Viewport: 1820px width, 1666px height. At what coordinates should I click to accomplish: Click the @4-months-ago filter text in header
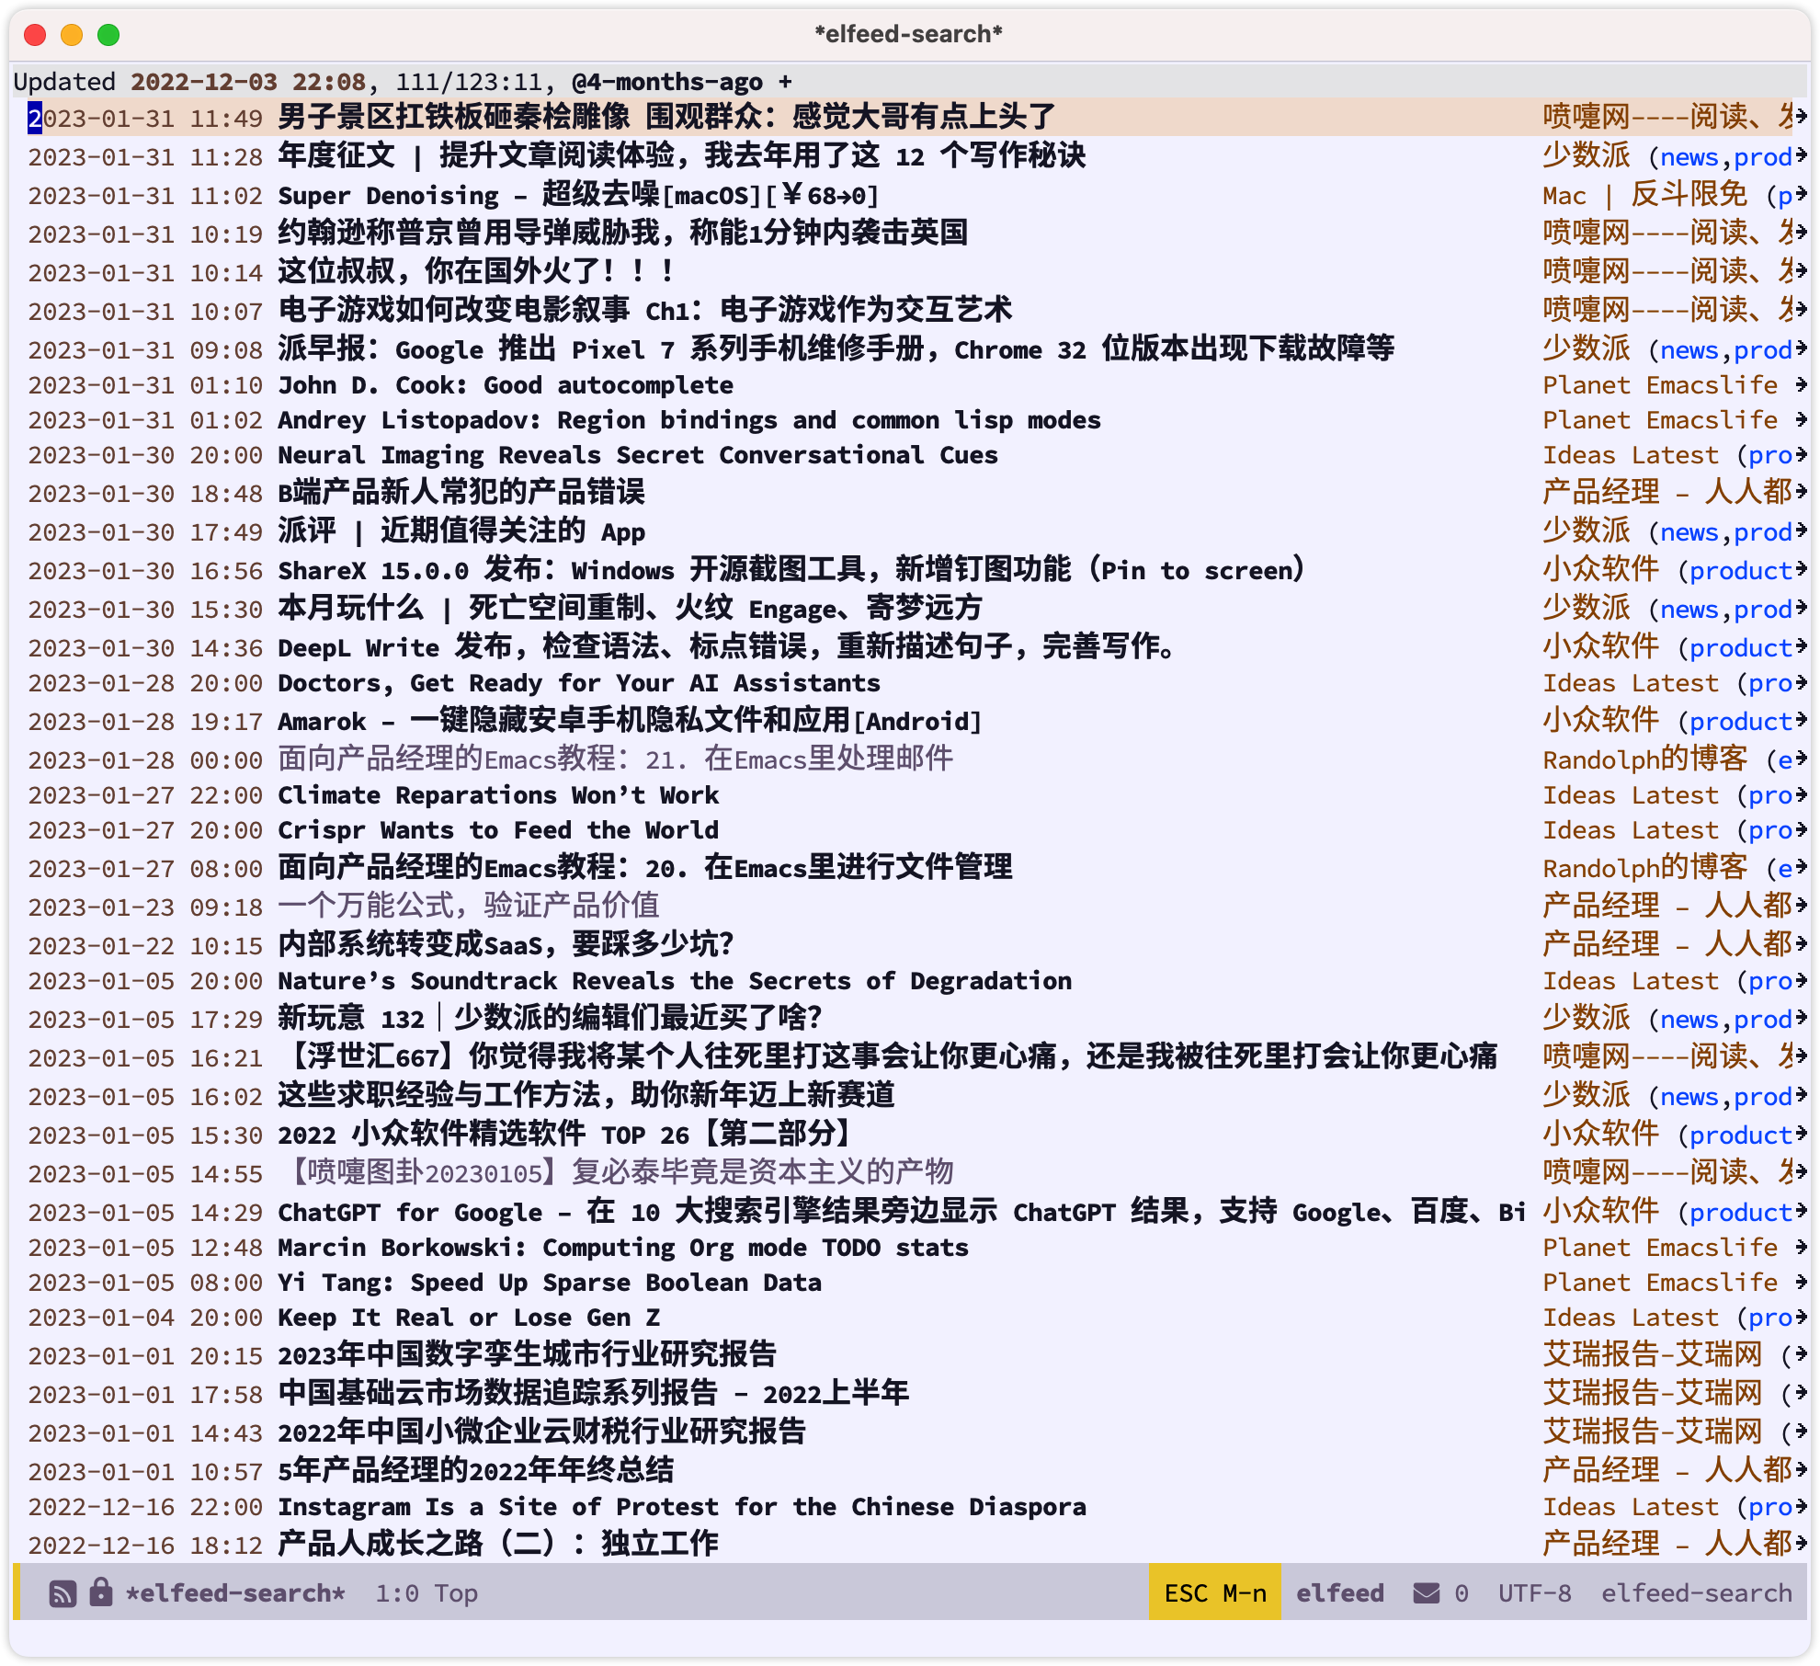(667, 82)
